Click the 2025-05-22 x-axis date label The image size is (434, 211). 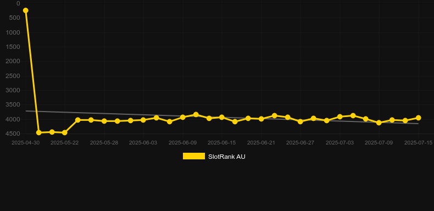coord(64,143)
